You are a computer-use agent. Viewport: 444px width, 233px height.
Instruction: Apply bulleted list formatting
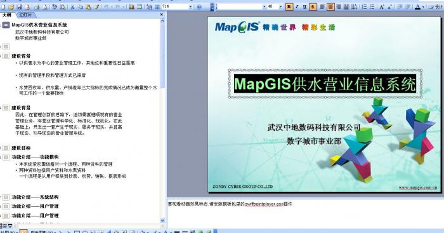(372, 7)
